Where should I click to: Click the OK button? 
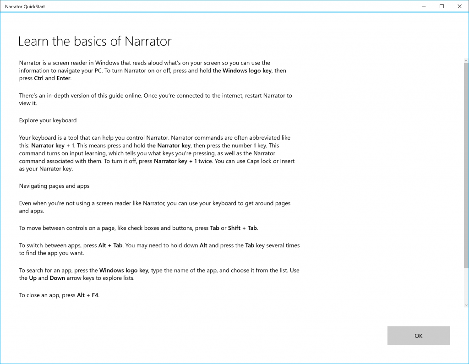pos(418,336)
